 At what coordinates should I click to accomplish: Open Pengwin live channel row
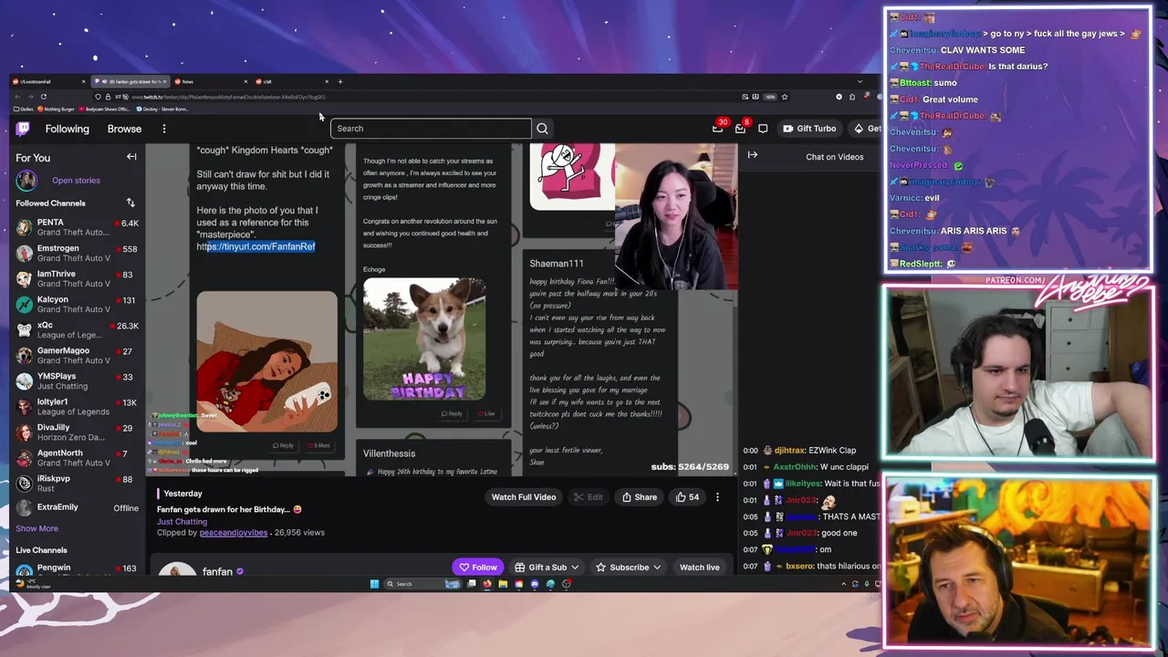(x=77, y=569)
